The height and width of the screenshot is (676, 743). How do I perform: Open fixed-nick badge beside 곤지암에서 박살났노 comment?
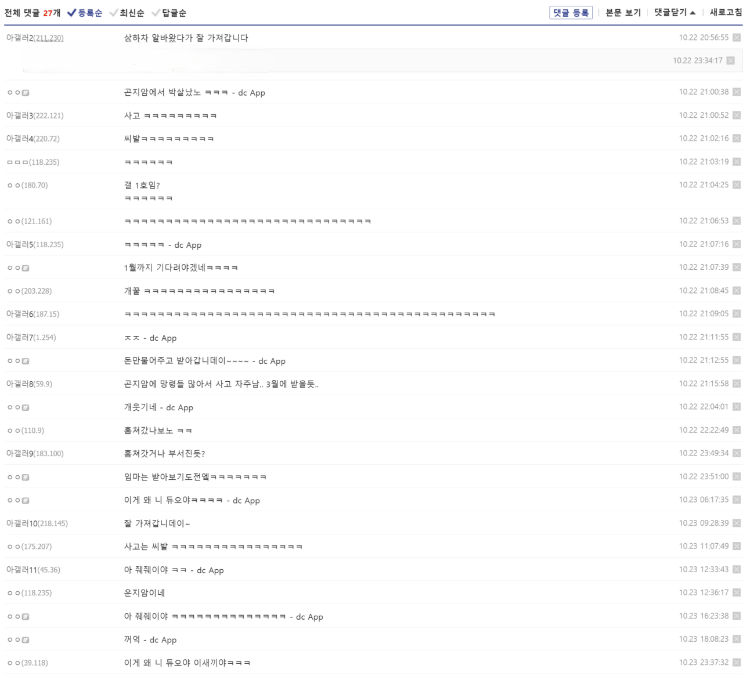(26, 93)
